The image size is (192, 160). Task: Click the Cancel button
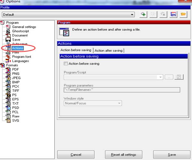pyautogui.click(x=76, y=155)
